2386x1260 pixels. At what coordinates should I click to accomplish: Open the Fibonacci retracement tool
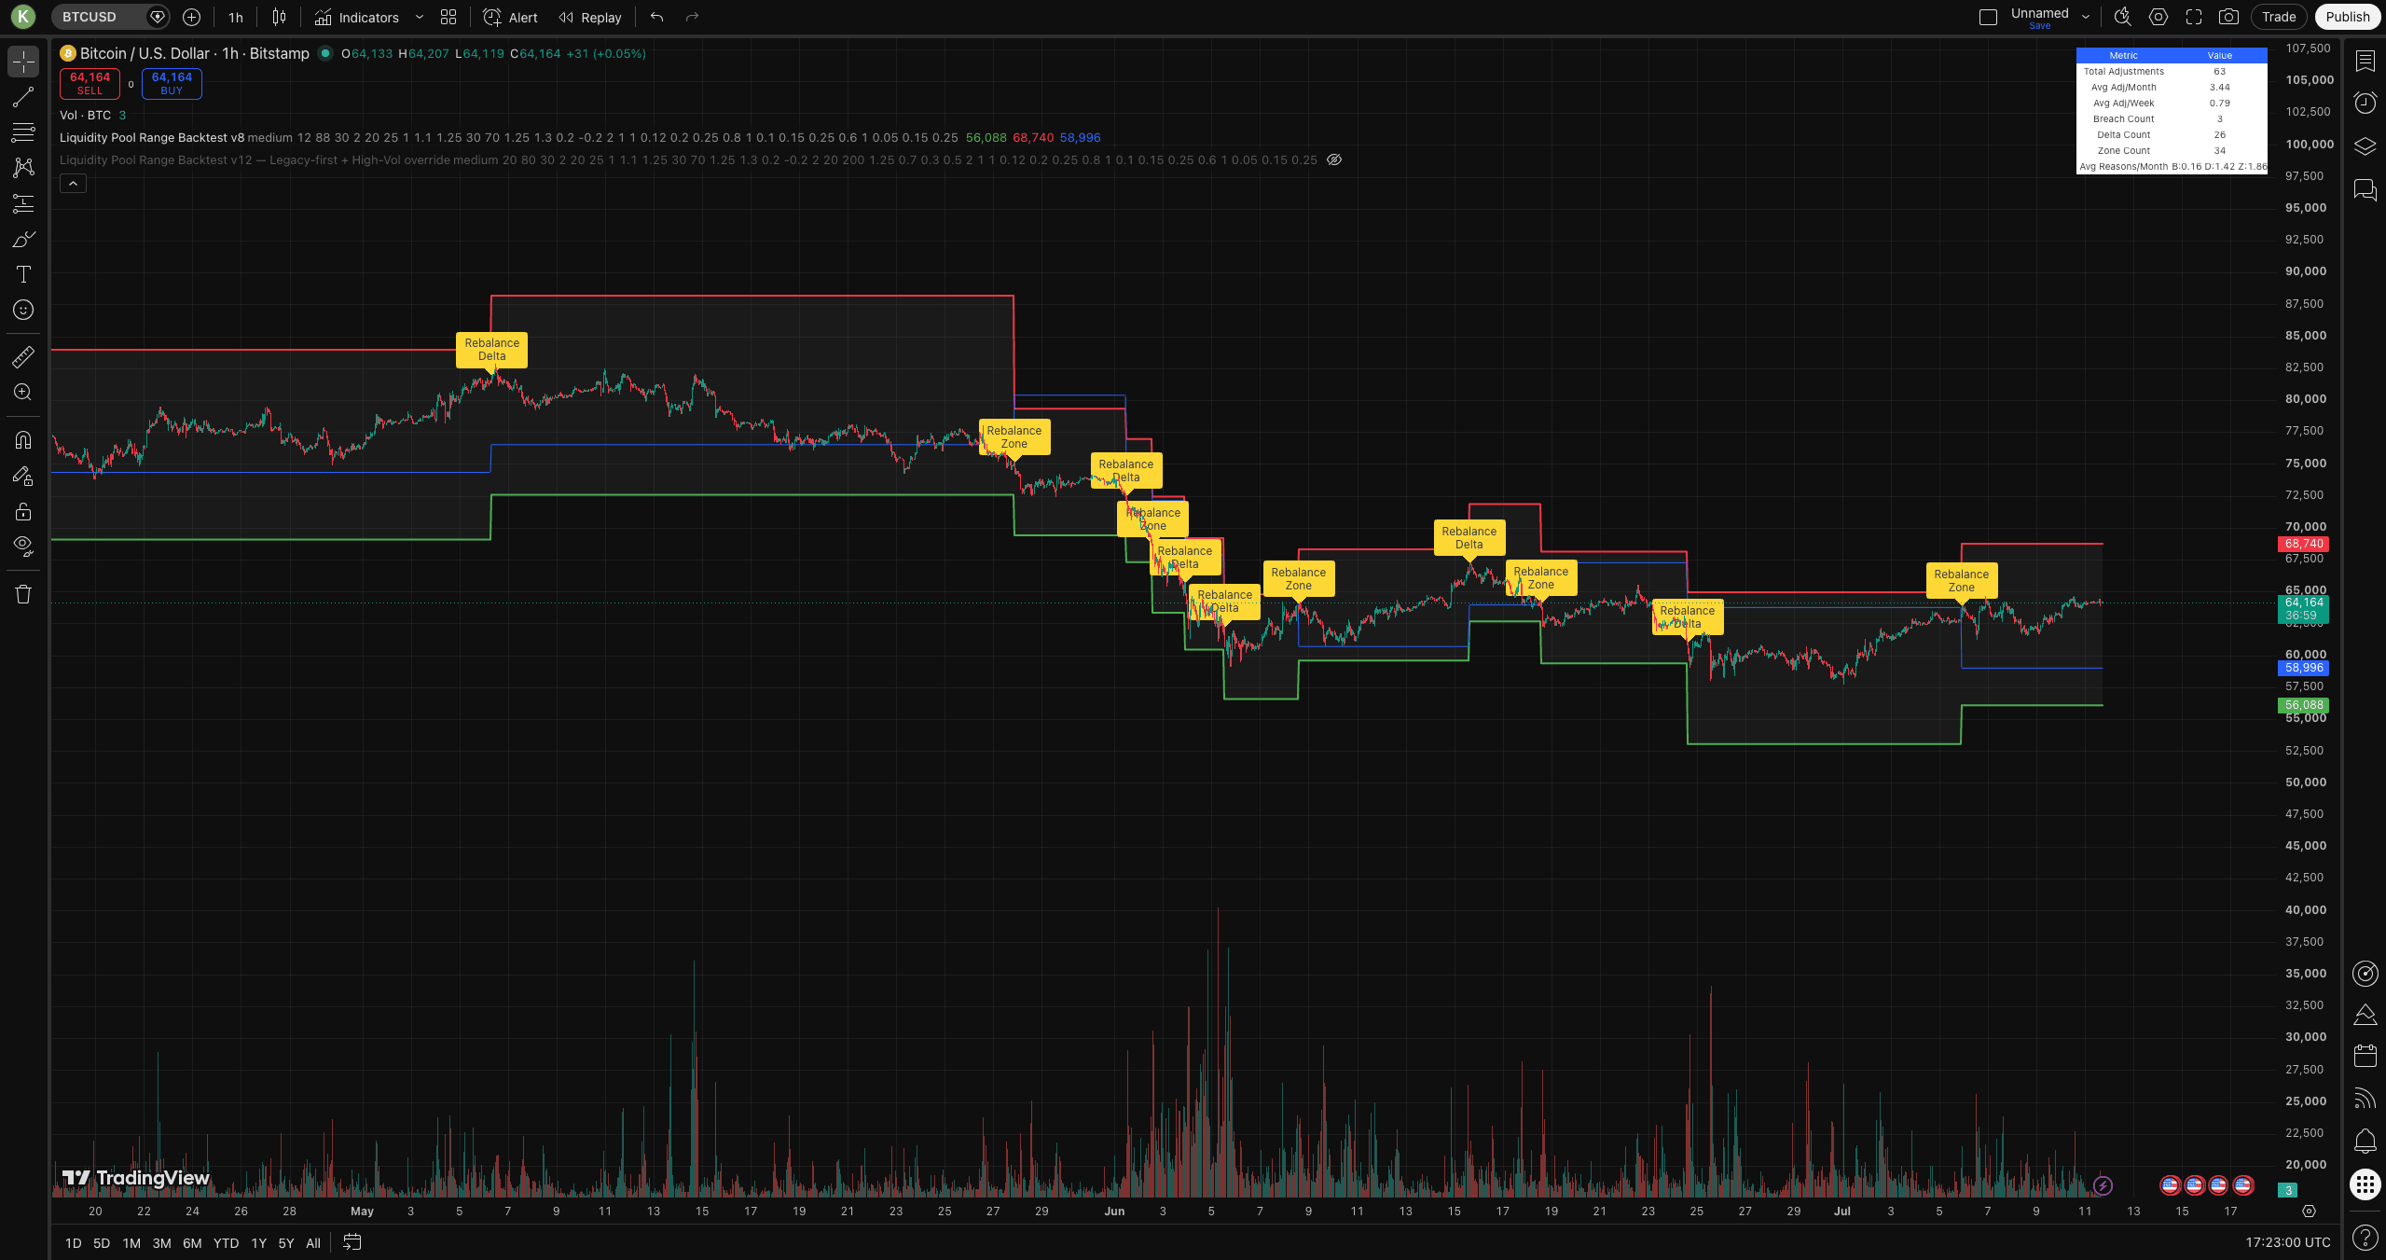click(23, 132)
